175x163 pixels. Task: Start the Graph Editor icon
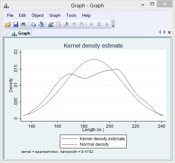[x=51, y=24]
